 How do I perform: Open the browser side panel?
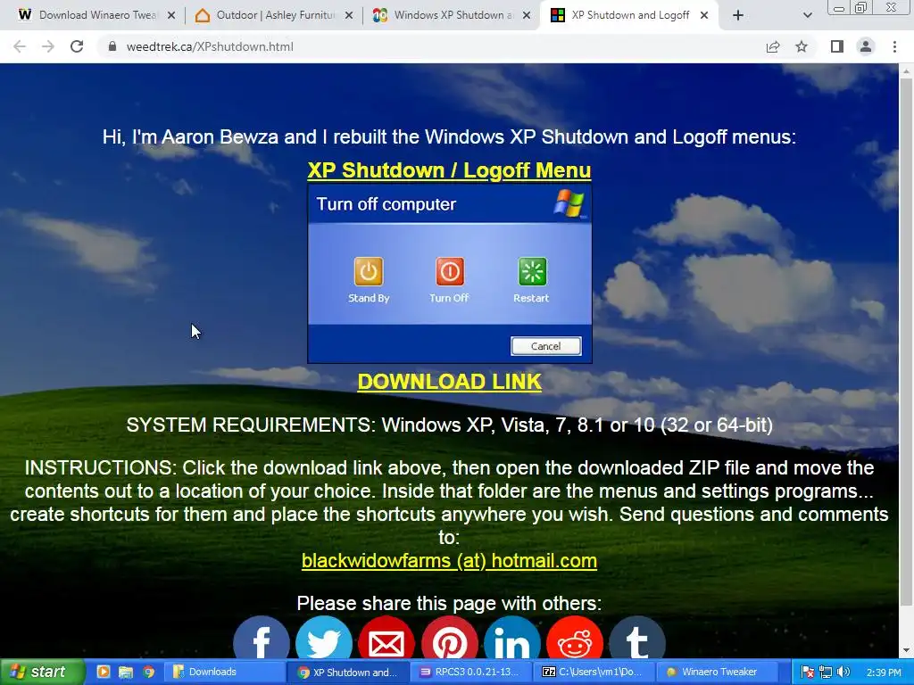[x=837, y=46]
